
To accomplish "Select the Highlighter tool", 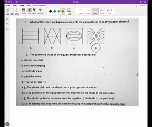I will click(40, 11).
